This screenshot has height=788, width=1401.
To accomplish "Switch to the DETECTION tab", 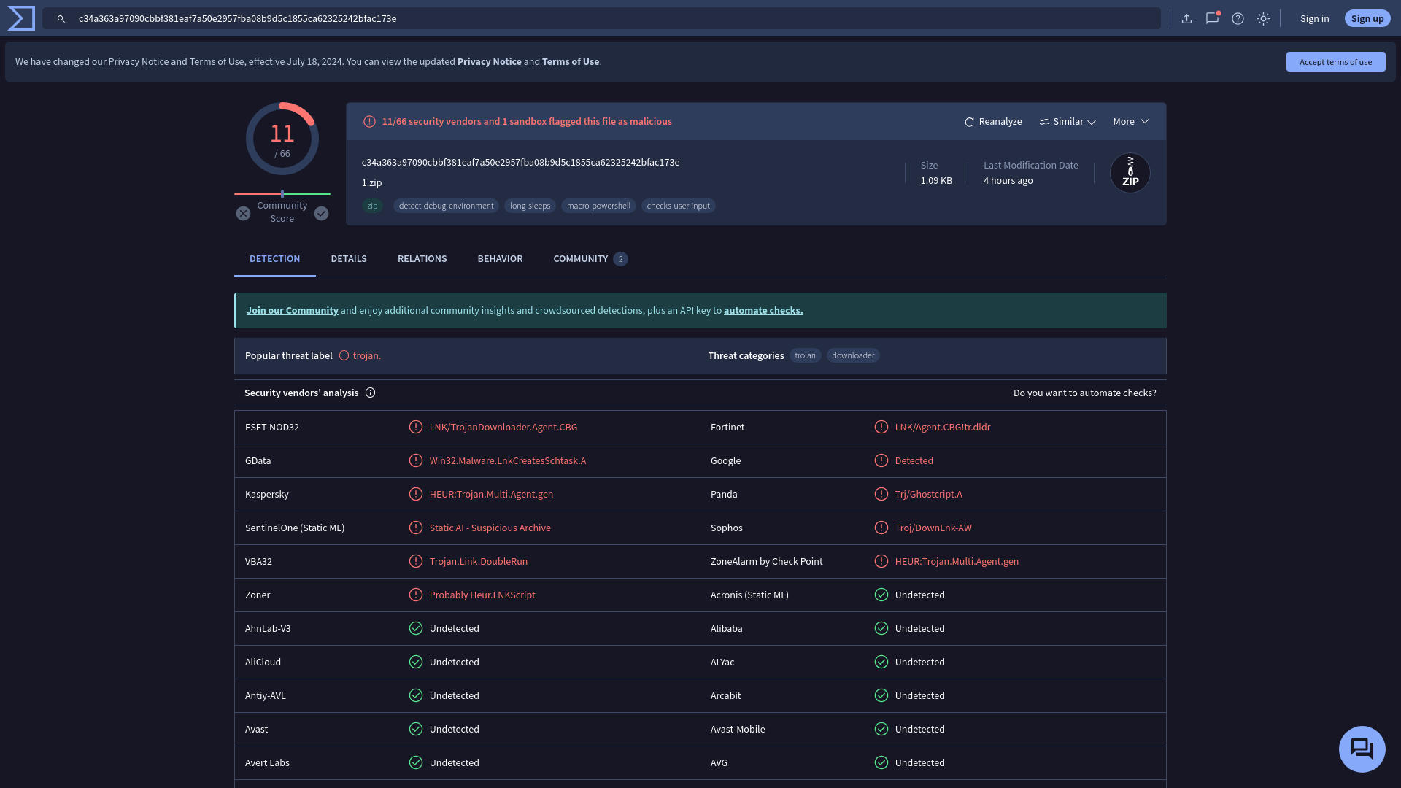I will pos(274,259).
